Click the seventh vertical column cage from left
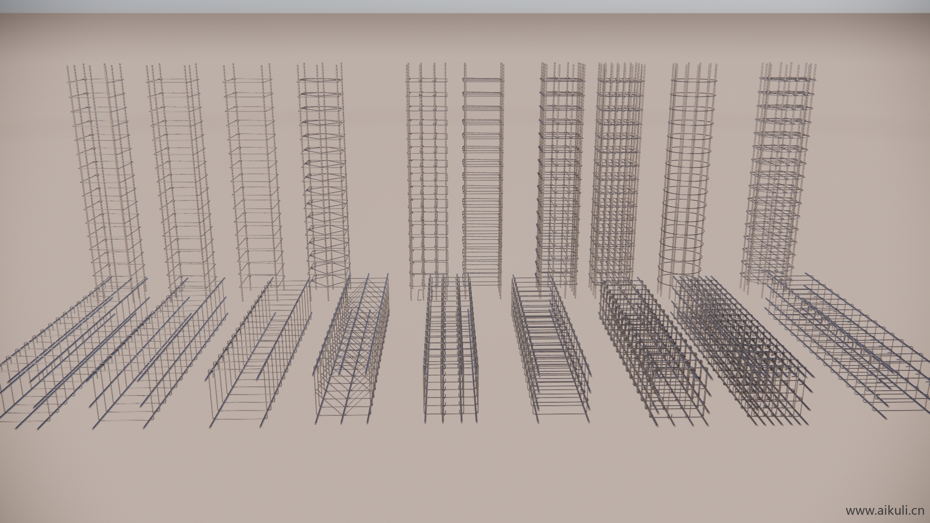The image size is (930, 523). pos(559,169)
